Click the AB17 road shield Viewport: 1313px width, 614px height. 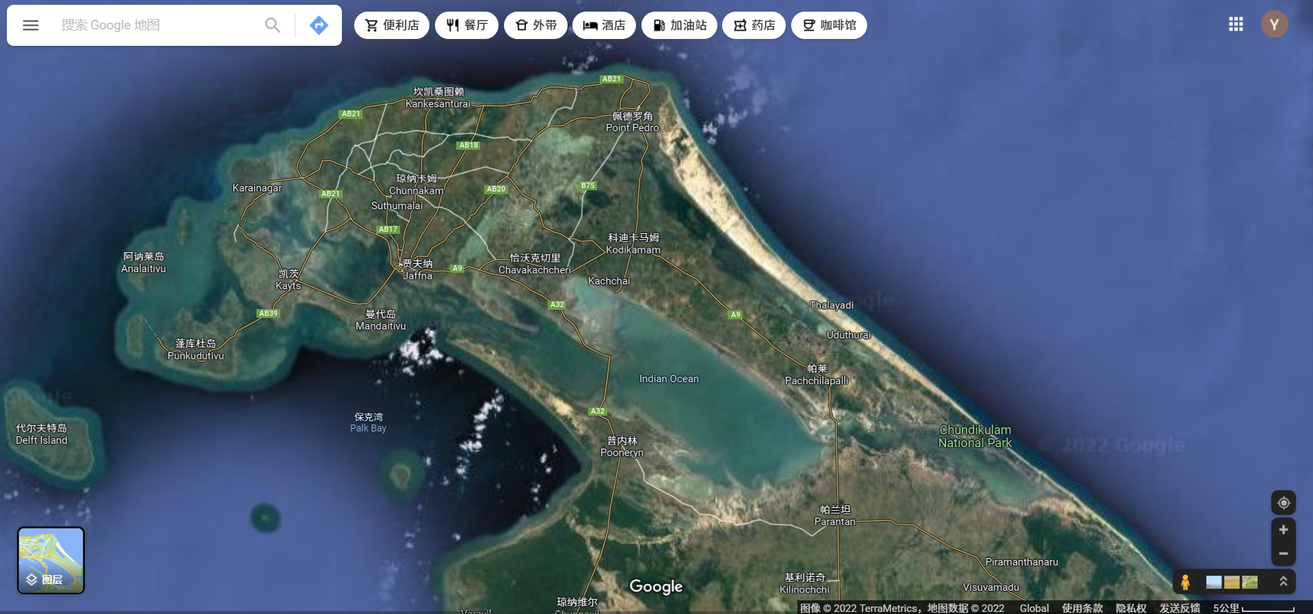coord(388,229)
